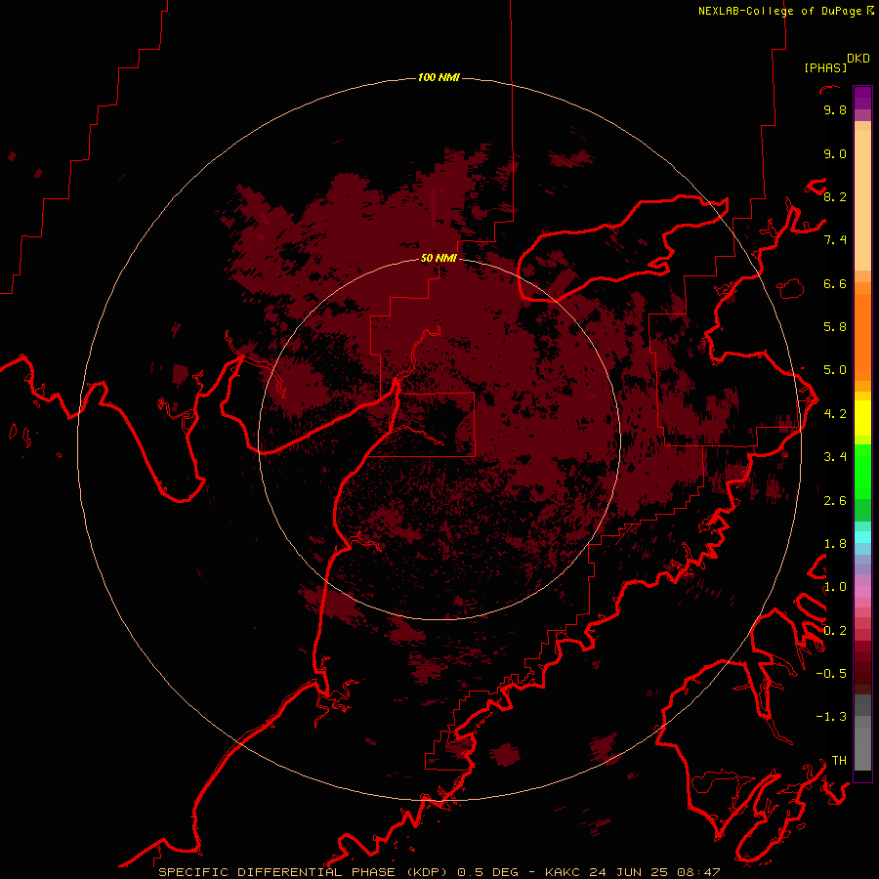879x879 pixels.
Task: Click the "TH" threshold label on the scale
Action: pos(839,761)
